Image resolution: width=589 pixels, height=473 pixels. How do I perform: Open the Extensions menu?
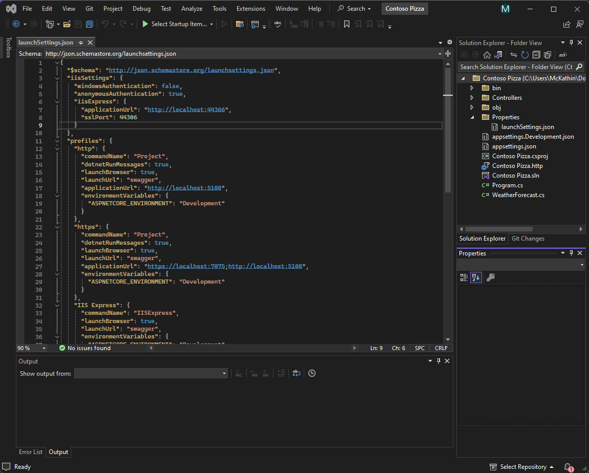pos(251,9)
